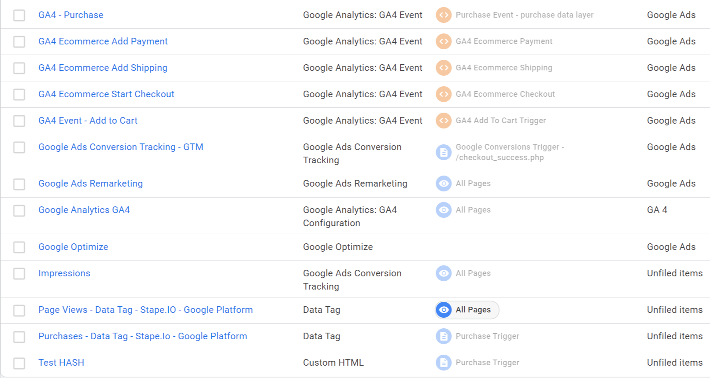Click 'Unfiled items' in the Page Views row
Image resolution: width=710 pixels, height=378 pixels.
(675, 310)
